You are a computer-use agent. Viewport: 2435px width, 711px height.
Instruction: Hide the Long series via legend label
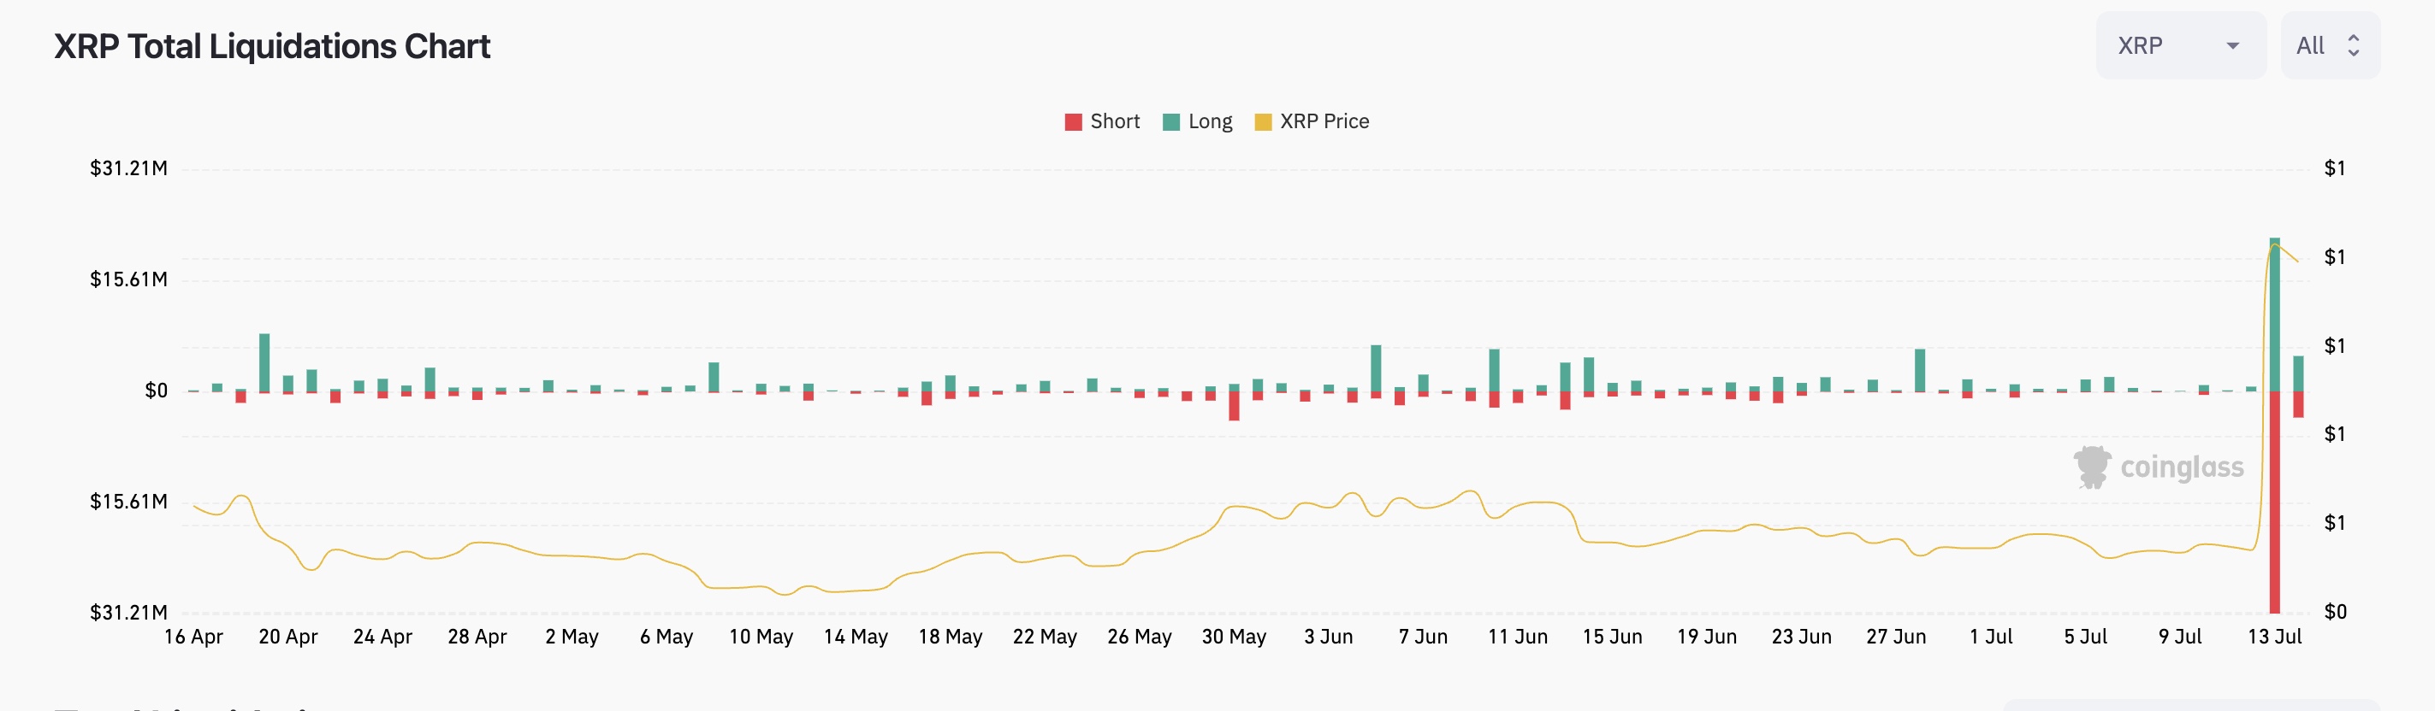point(1210,122)
